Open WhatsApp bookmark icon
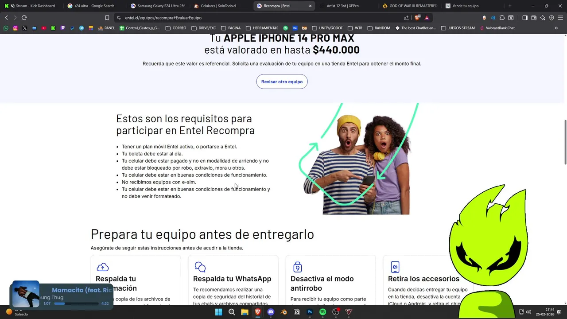The height and width of the screenshot is (319, 567). 6,28
